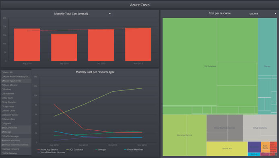Check the Backup filter checkbox

tap(3, 90)
